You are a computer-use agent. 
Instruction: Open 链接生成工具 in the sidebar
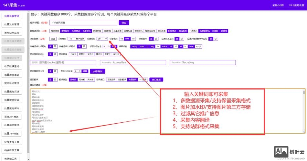12,142
